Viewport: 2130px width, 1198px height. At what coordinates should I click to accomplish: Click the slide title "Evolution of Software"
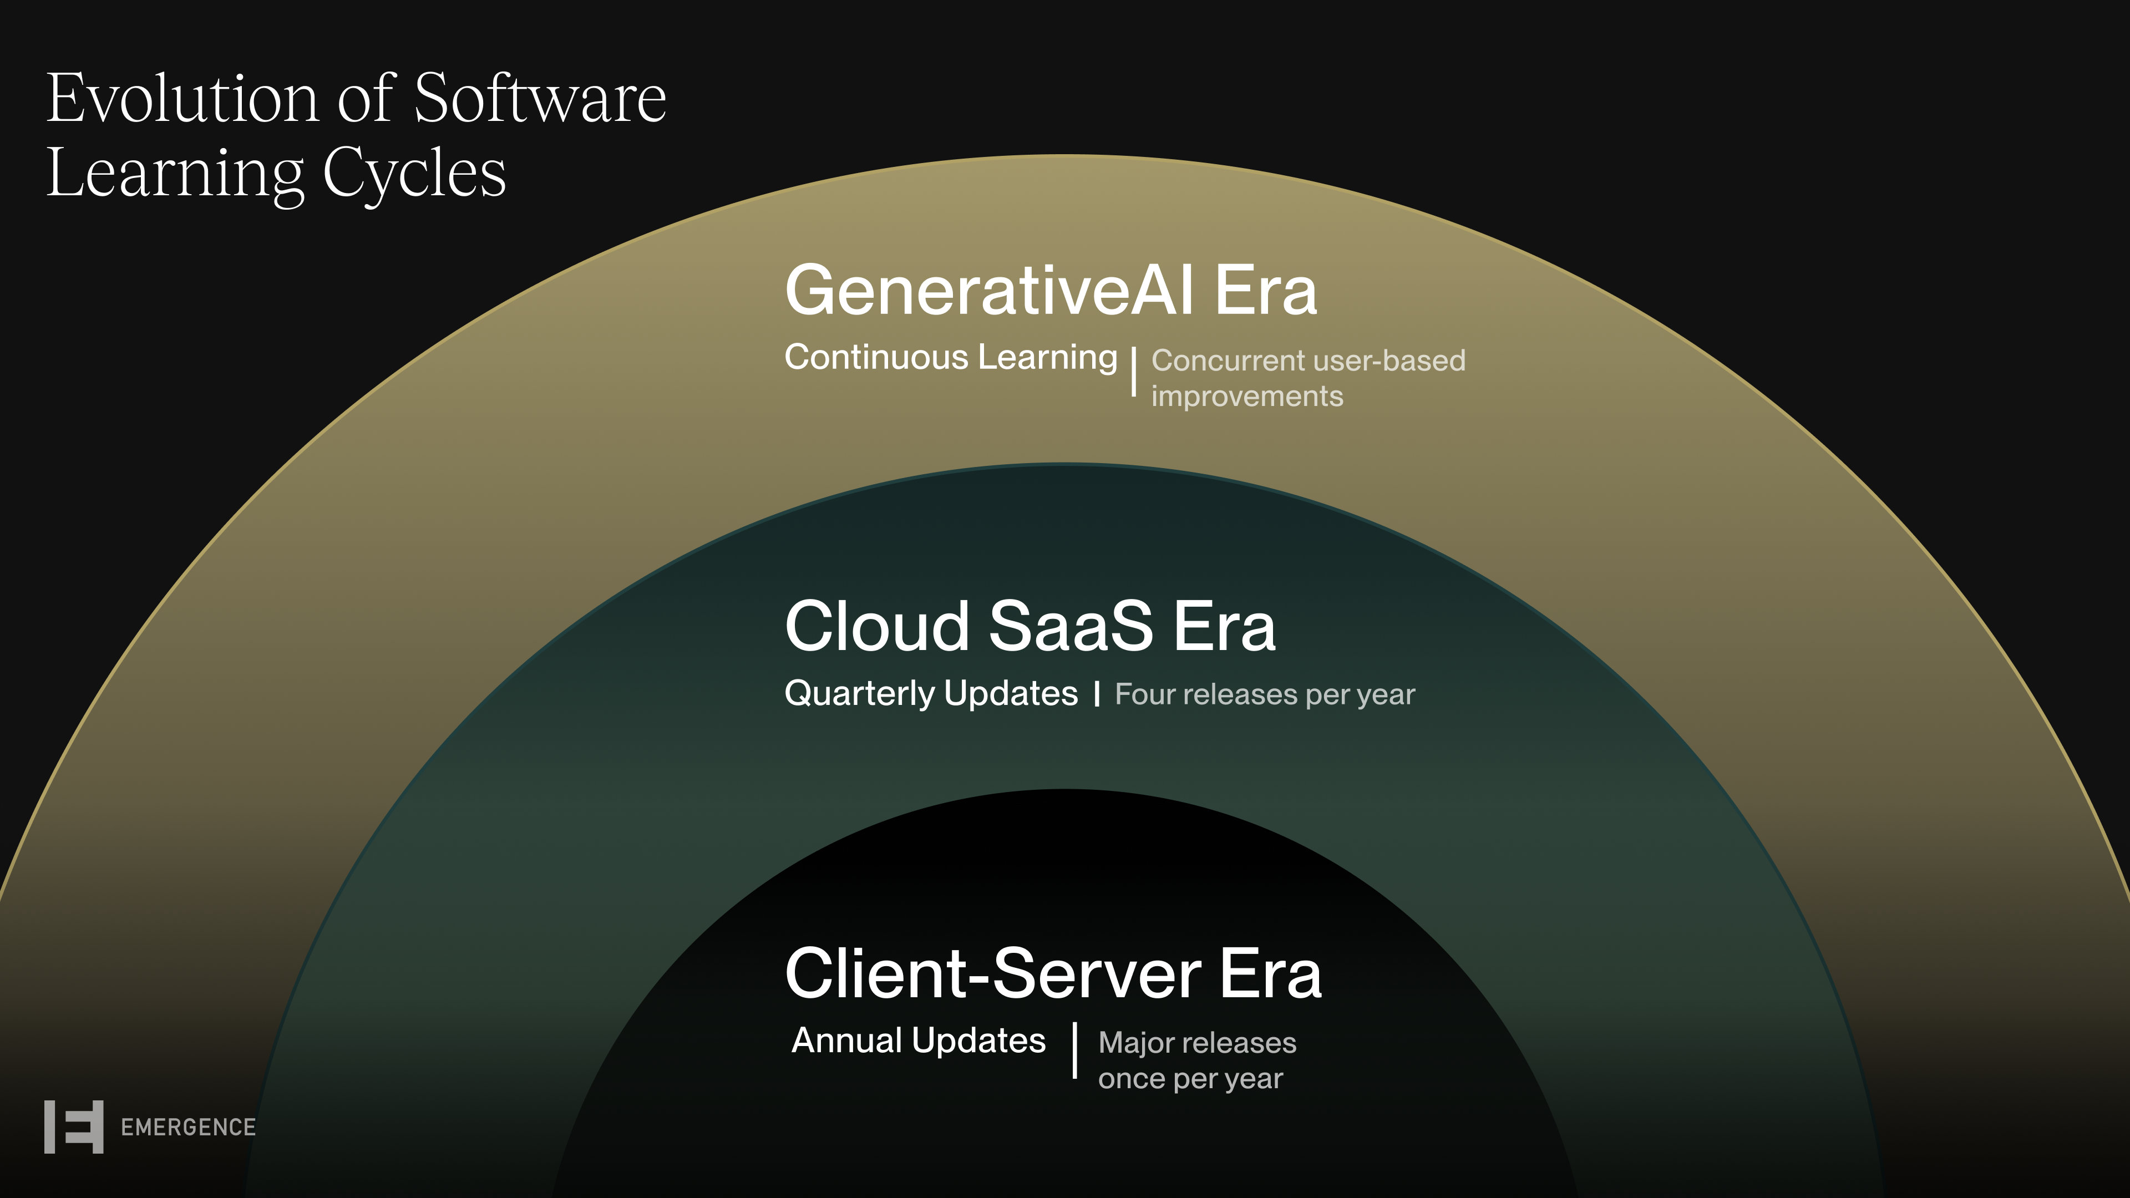point(356,98)
